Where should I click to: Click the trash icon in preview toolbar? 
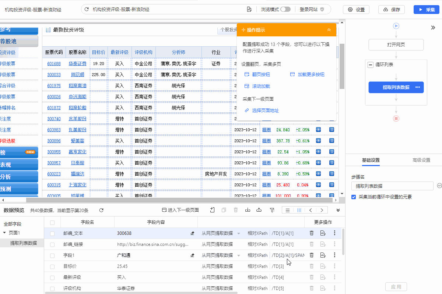(x=236, y=210)
